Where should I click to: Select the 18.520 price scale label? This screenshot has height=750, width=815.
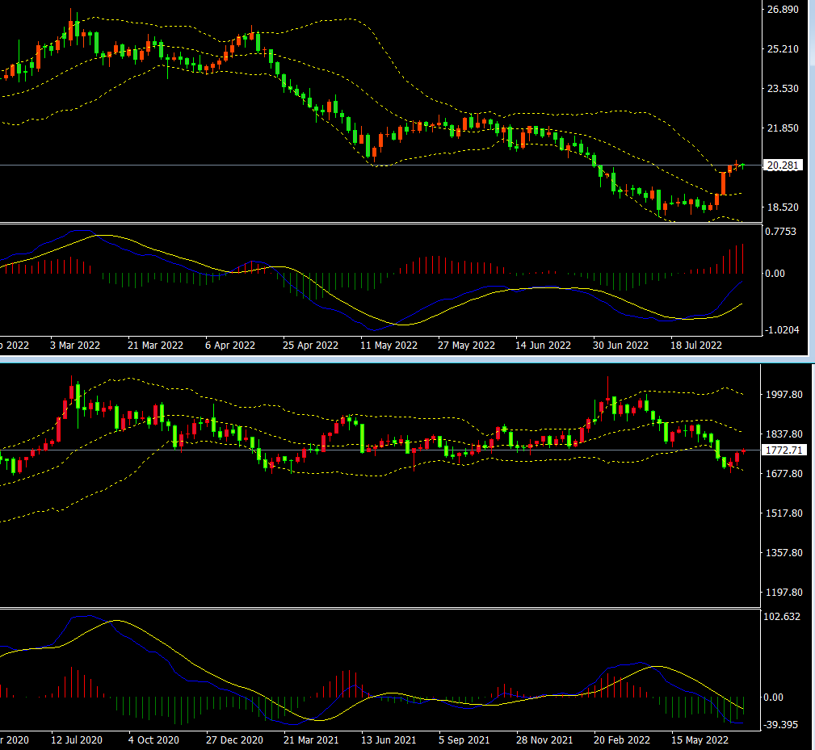(x=783, y=207)
